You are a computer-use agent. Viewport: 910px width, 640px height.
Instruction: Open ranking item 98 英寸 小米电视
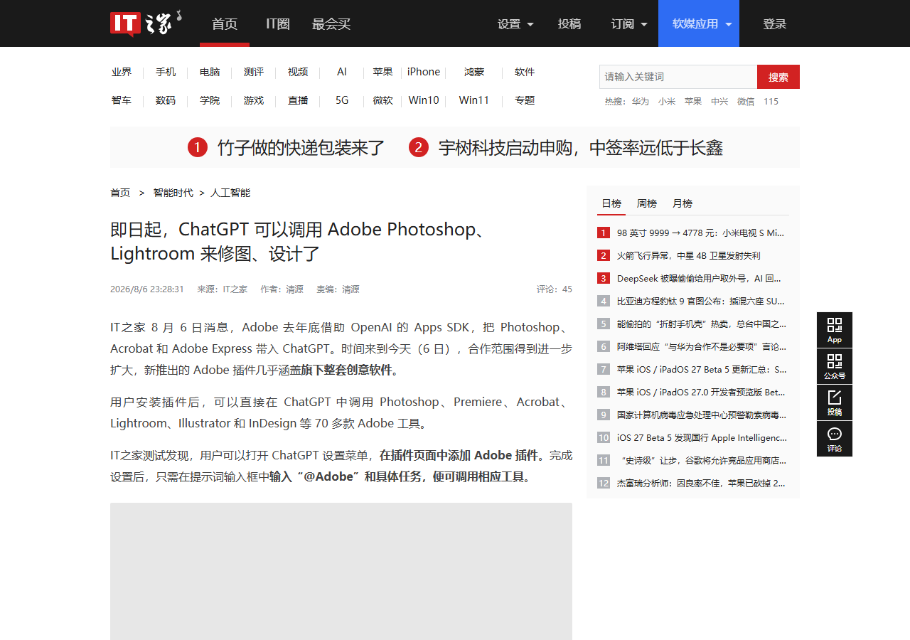[x=701, y=233]
